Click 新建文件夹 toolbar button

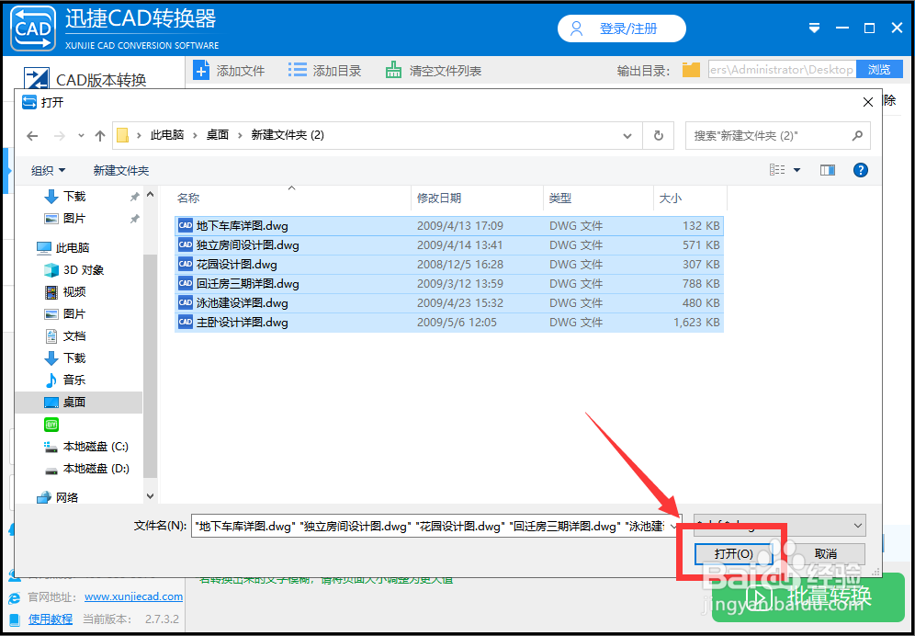(121, 171)
